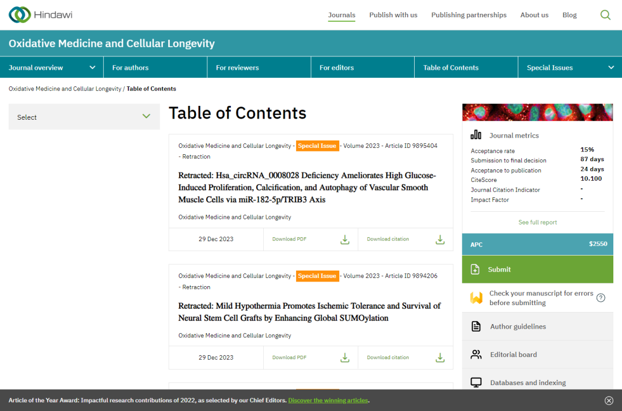Click the Submit button label
The width and height of the screenshot is (622, 411).
[499, 269]
